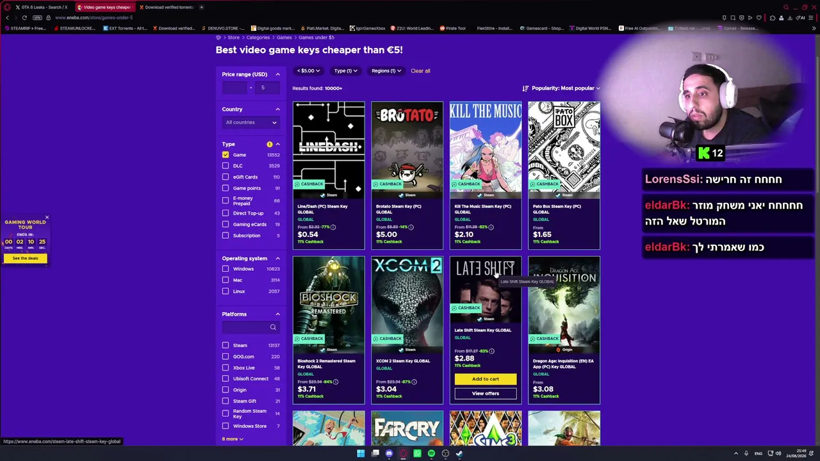Open OBS Studio from the taskbar

(445, 453)
